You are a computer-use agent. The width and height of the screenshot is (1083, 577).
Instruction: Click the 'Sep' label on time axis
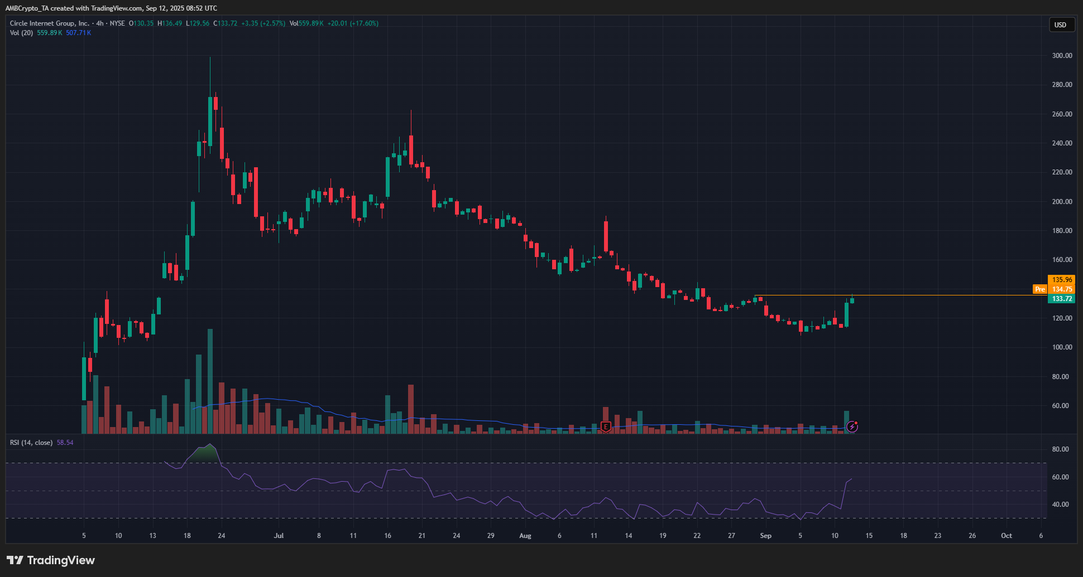click(765, 536)
